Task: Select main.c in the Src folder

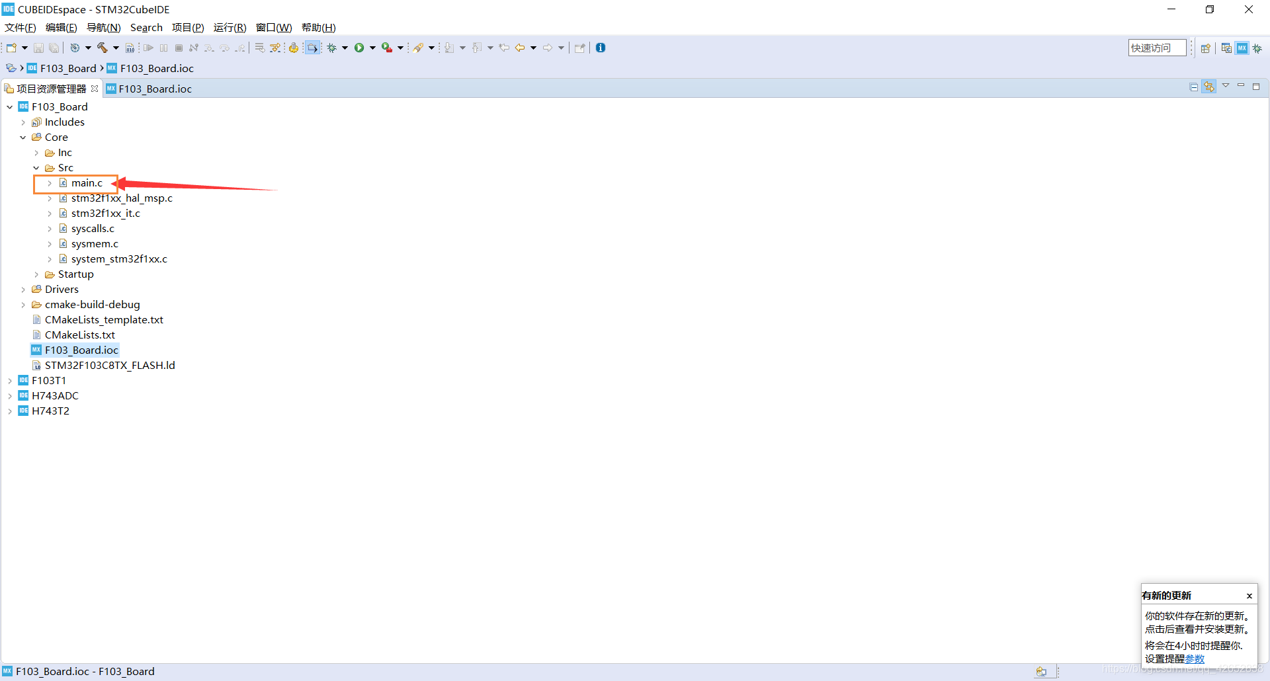Action: point(87,183)
